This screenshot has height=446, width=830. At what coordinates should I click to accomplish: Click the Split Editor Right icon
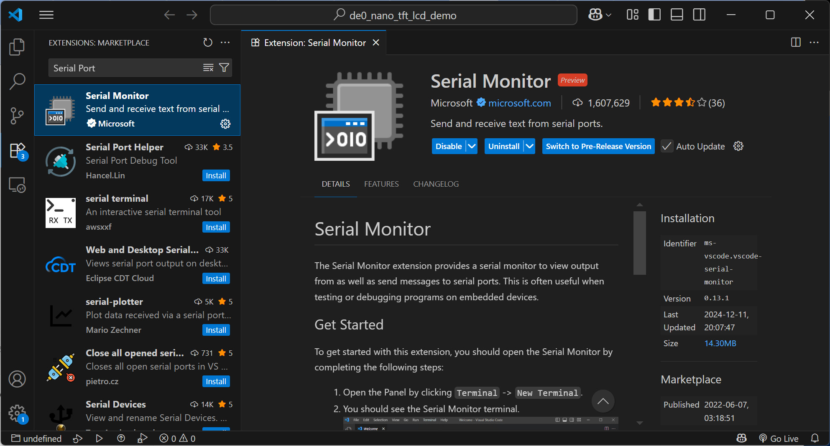pos(796,43)
